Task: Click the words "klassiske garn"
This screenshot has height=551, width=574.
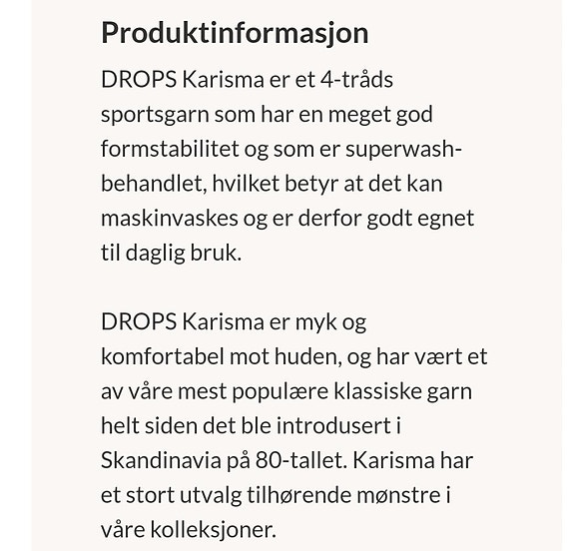Action: click(402, 392)
